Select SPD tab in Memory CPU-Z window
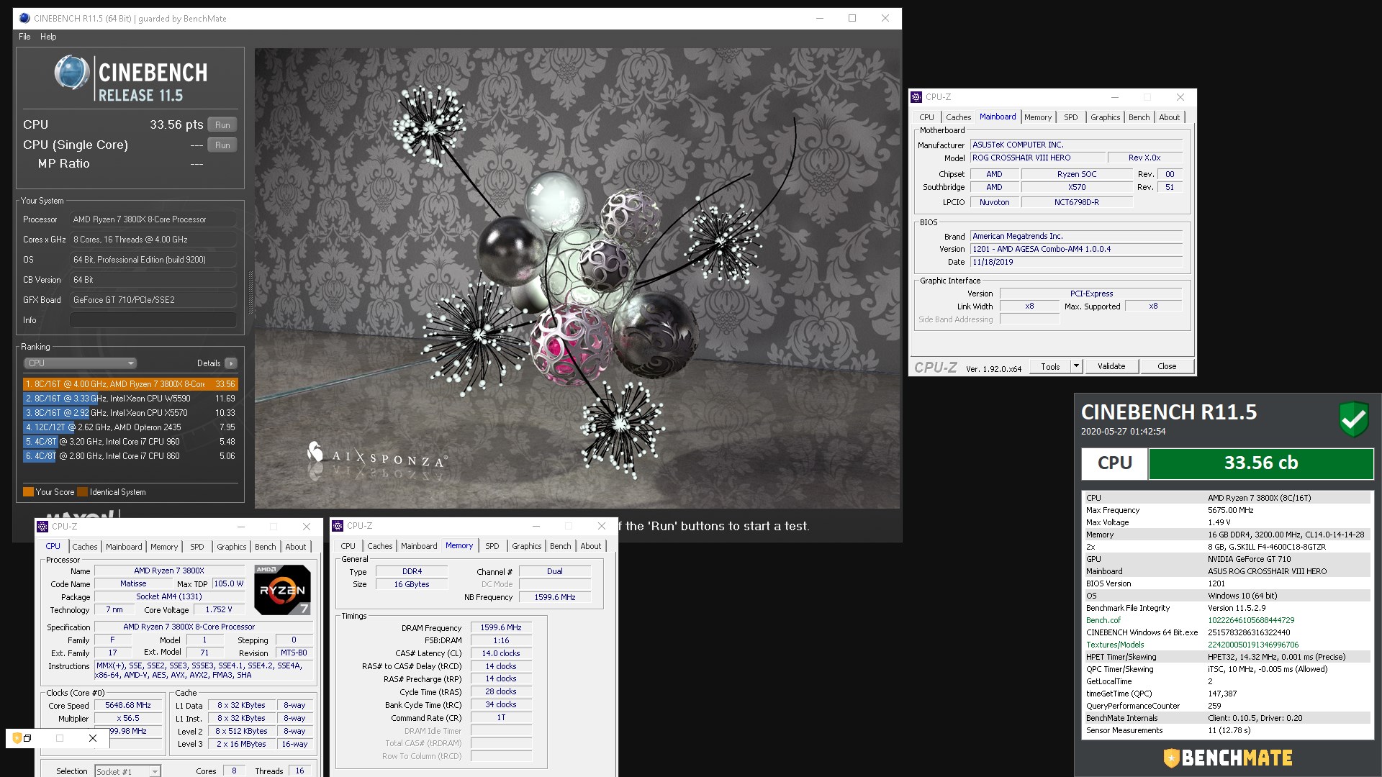This screenshot has height=777, width=1382. click(492, 546)
